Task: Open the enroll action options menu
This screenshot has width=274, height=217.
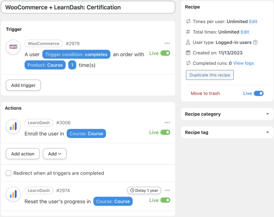Action: 167,122
